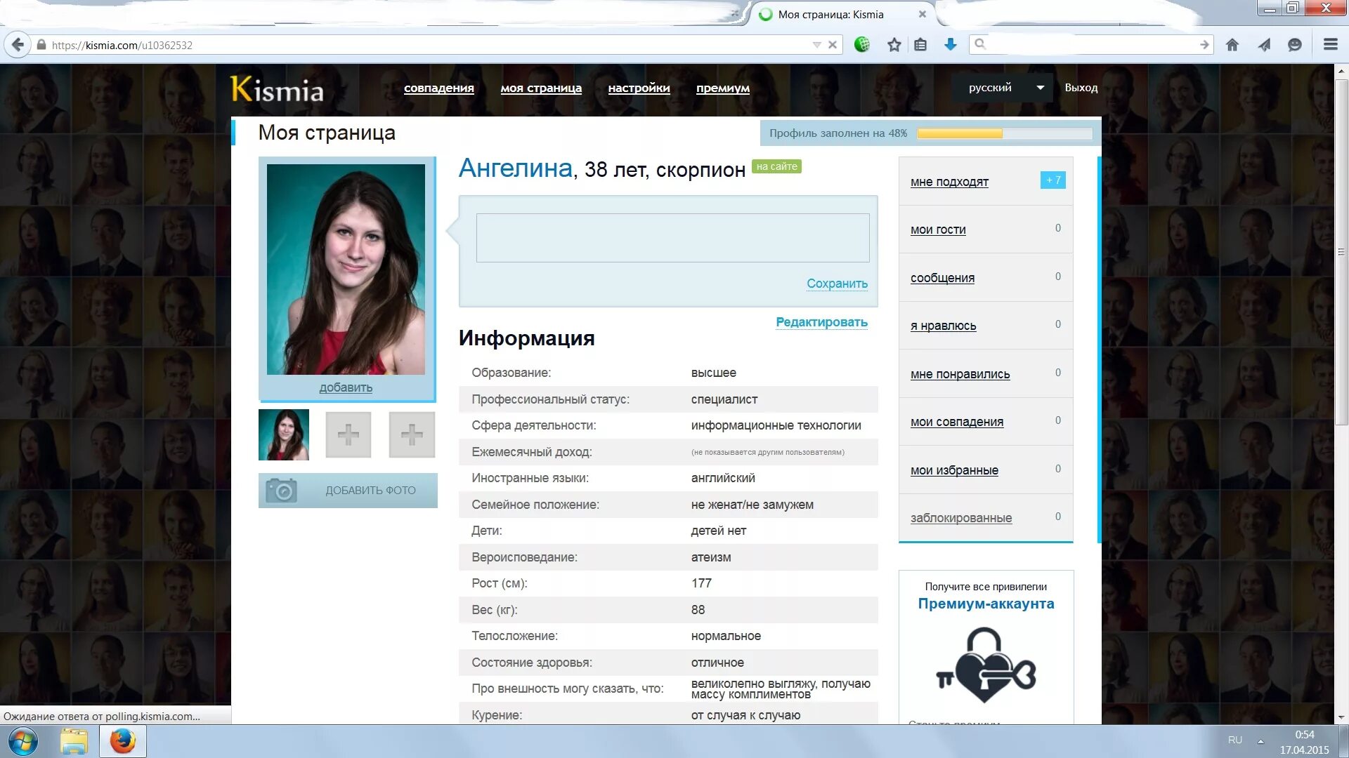Click 'добавить' under the profile photo

(x=346, y=387)
